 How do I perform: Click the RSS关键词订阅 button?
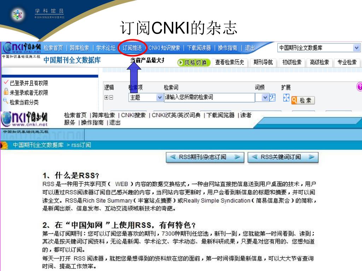283,157
